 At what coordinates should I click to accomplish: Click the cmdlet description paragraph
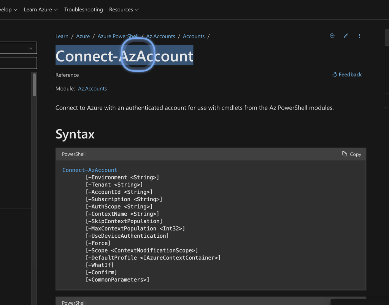(195, 108)
